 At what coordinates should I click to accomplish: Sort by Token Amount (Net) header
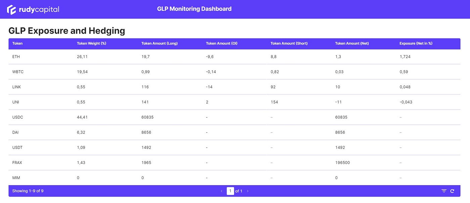coord(352,43)
